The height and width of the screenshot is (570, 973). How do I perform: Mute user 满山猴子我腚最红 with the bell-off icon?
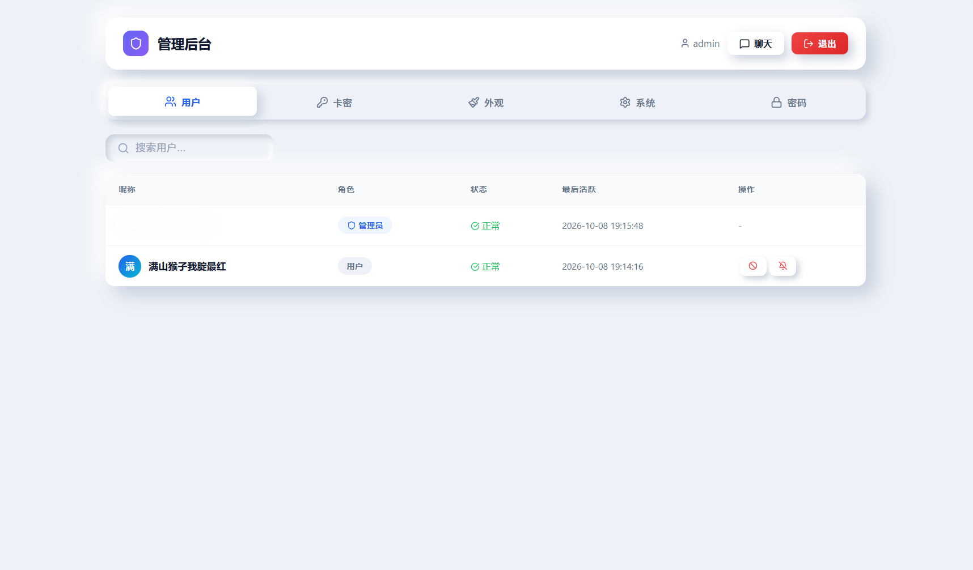coord(783,266)
